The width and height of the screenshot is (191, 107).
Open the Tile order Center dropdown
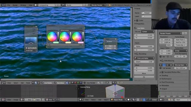click(148, 32)
